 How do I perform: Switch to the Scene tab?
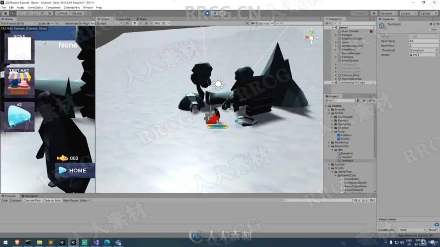click(105, 19)
